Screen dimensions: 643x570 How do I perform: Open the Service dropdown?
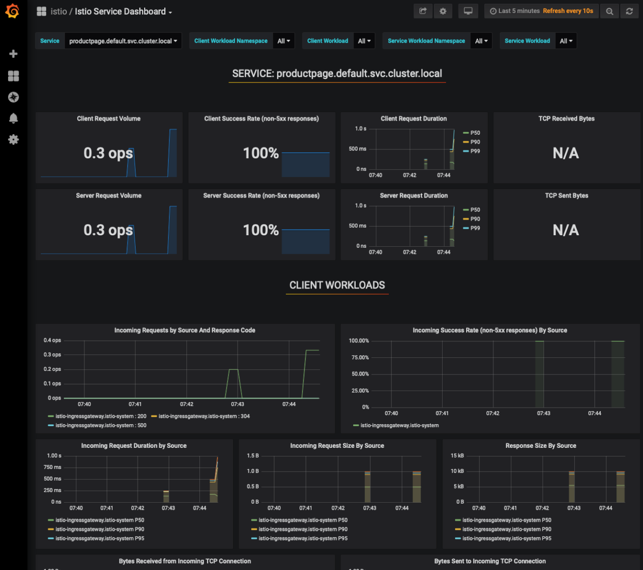123,41
